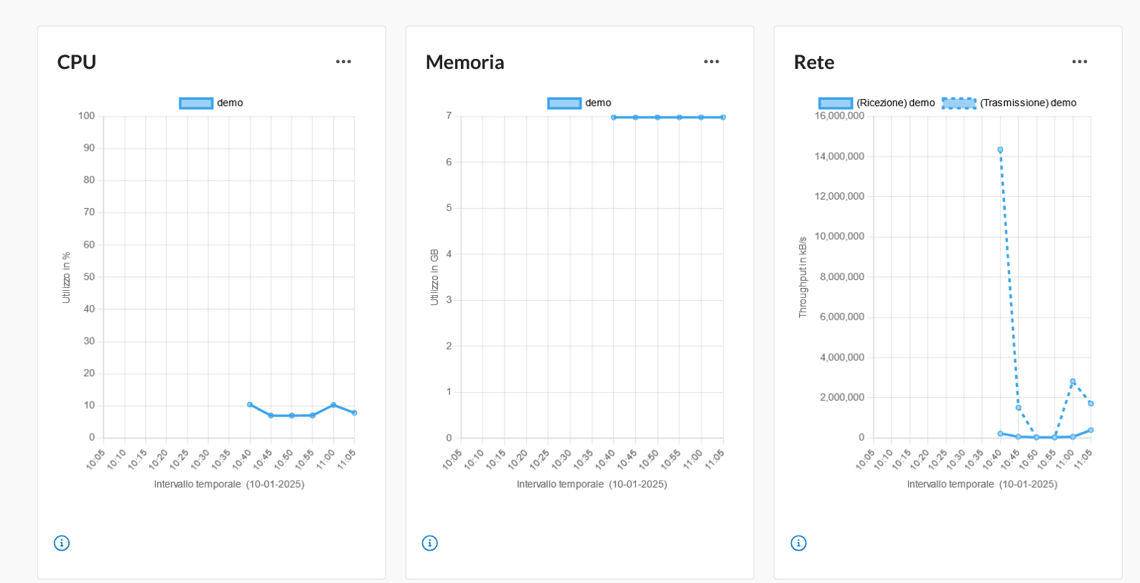
Task: Click the CPU data point at 10:40
Action: point(250,404)
